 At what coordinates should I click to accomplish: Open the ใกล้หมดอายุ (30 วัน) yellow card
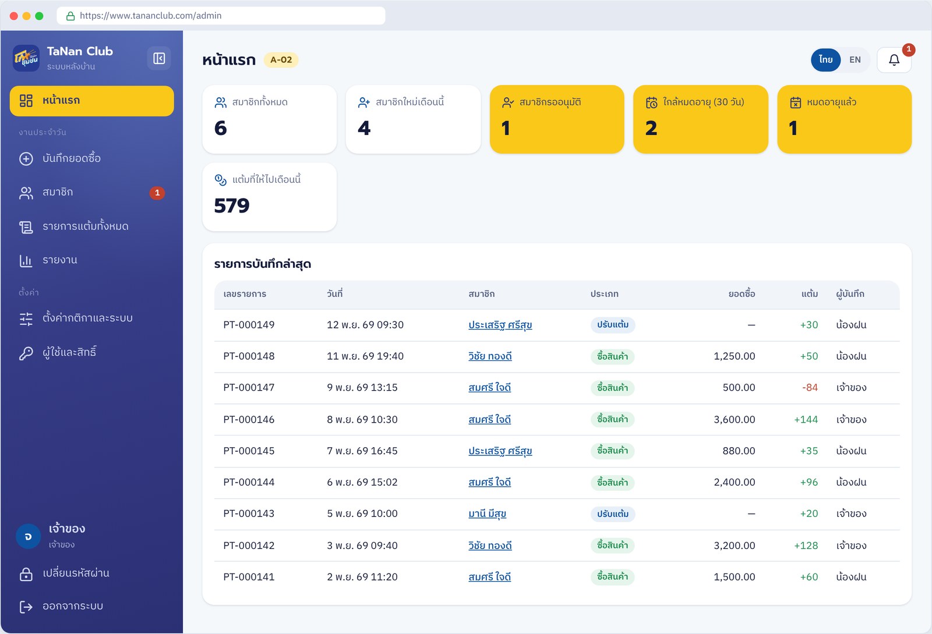[x=701, y=119]
